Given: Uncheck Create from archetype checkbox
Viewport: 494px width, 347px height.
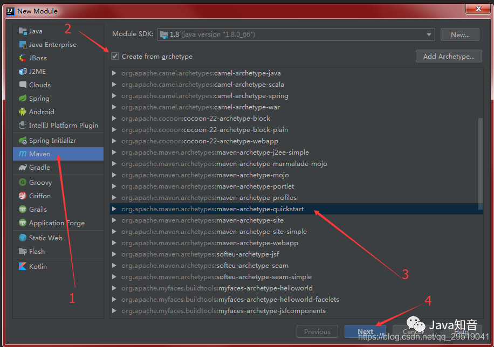Looking at the screenshot, I should click(115, 57).
